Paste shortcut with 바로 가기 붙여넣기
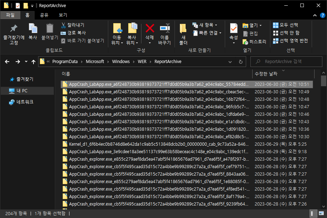This screenshot has width=327, height=218. 83,41
